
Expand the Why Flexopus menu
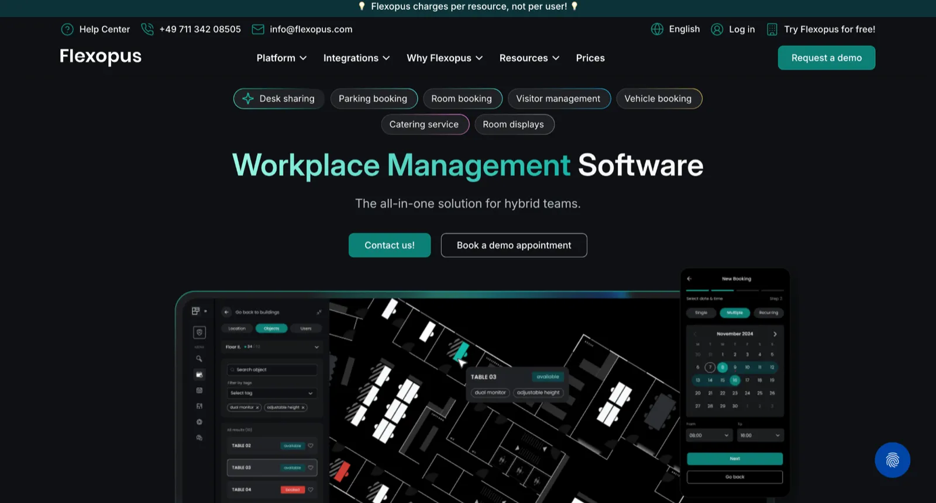tap(445, 58)
